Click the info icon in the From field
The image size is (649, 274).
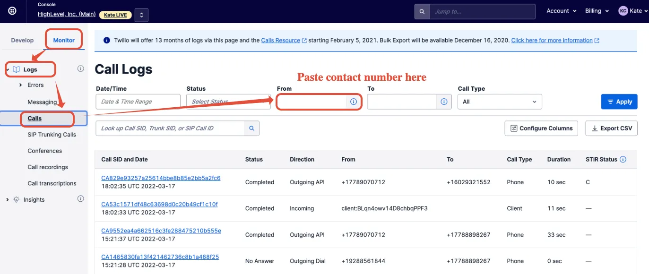[x=354, y=102]
